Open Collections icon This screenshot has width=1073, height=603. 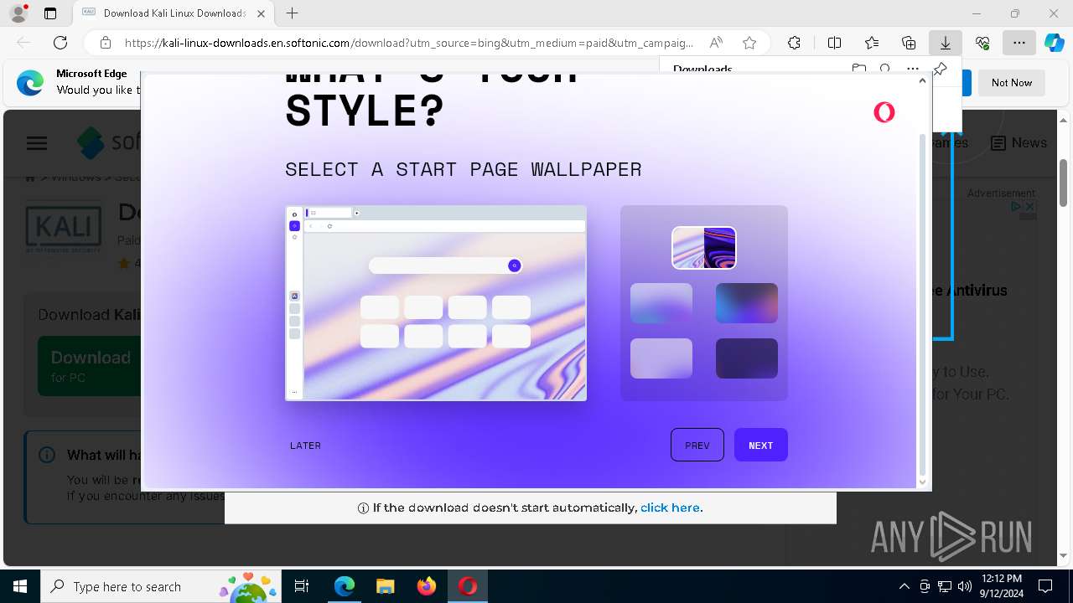point(909,43)
